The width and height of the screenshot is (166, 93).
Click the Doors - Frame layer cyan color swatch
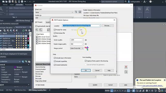(28, 45)
